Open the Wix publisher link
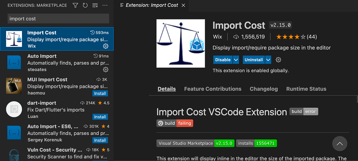Image resolution: width=358 pixels, height=161 pixels. 217,37
